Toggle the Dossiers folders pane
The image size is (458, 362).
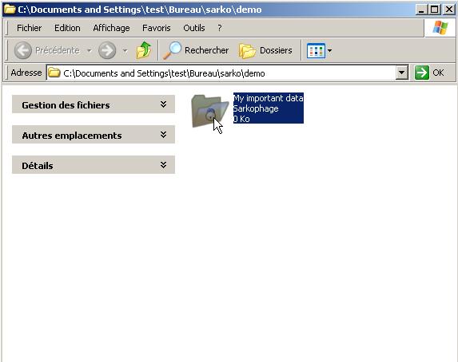click(x=265, y=50)
